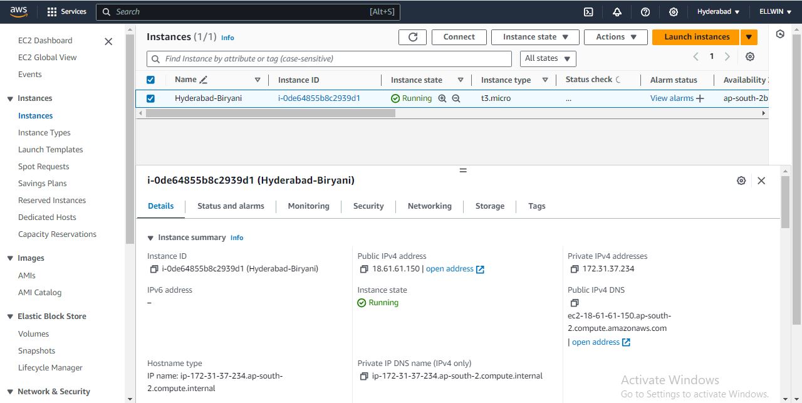Open the help question mark icon
This screenshot has width=802, height=403.
(x=645, y=12)
